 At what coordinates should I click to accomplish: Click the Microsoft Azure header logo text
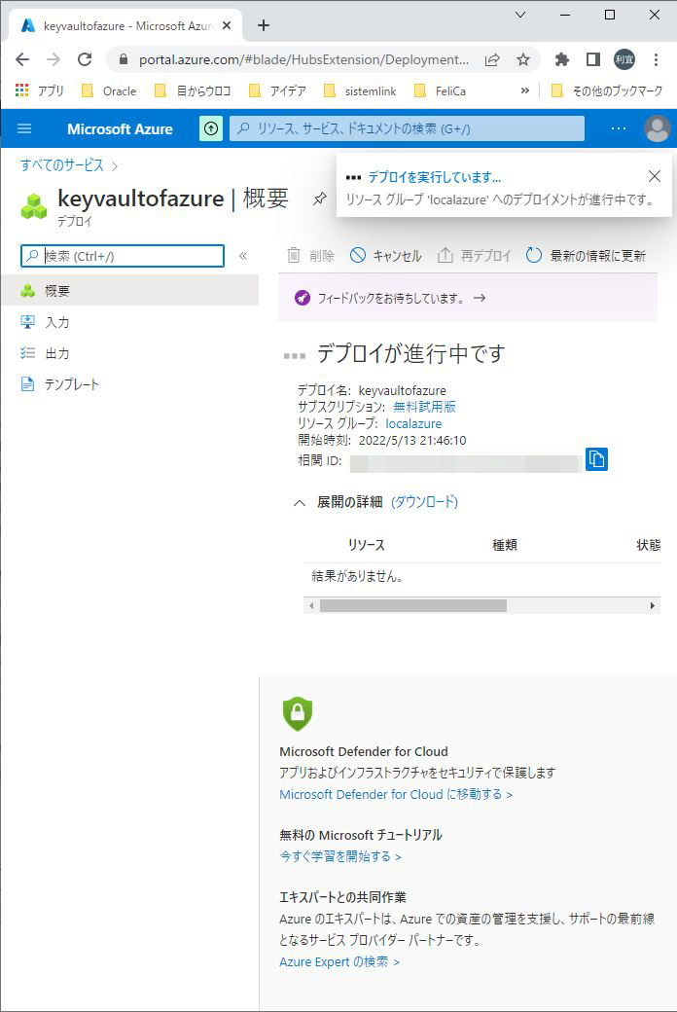(120, 128)
